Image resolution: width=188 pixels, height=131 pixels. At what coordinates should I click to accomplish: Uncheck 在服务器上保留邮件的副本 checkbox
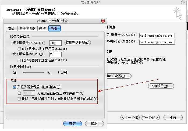pyautogui.click(x=15, y=87)
